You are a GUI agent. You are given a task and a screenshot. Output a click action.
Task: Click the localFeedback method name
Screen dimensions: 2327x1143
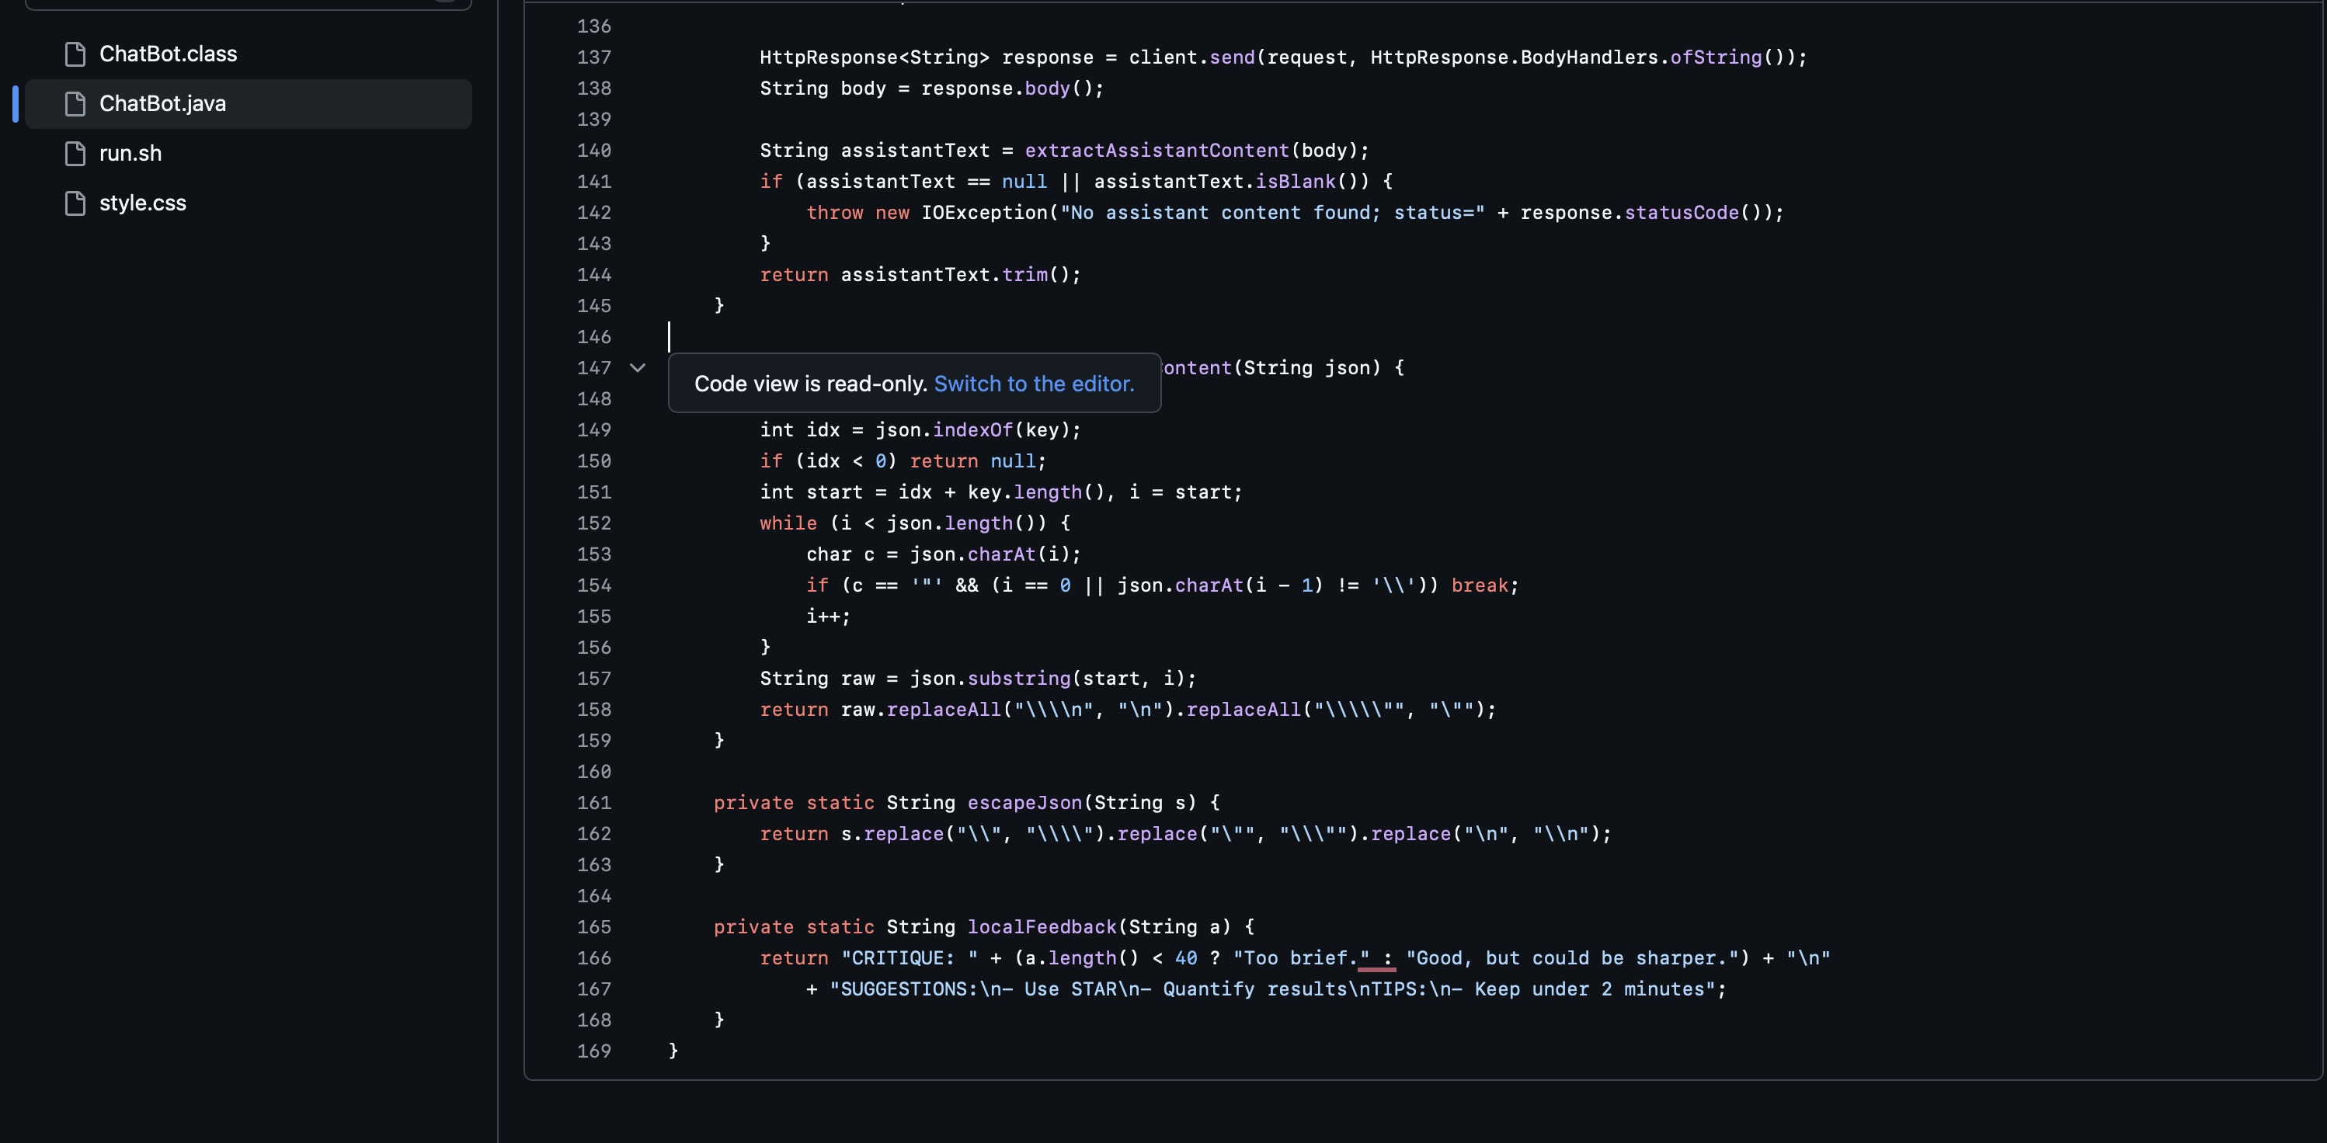click(1042, 927)
